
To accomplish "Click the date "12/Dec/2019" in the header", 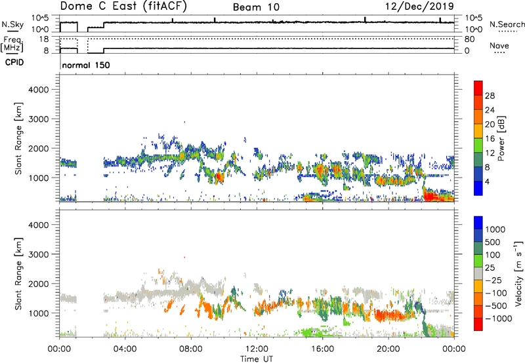I will pyautogui.click(x=419, y=7).
